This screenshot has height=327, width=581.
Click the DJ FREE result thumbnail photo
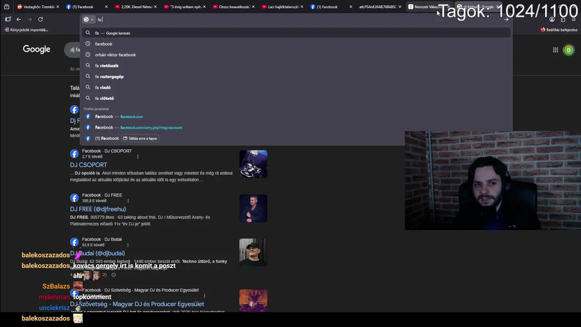[x=253, y=208]
